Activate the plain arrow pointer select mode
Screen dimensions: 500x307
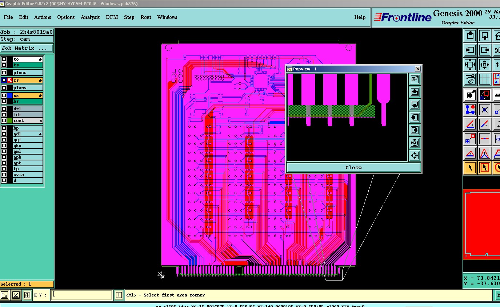(x=470, y=168)
